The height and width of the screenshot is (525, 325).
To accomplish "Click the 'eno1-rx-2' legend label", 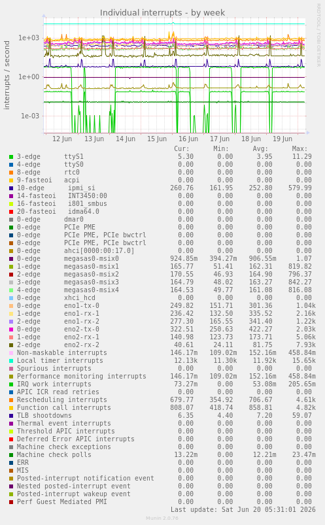I will [82, 322].
